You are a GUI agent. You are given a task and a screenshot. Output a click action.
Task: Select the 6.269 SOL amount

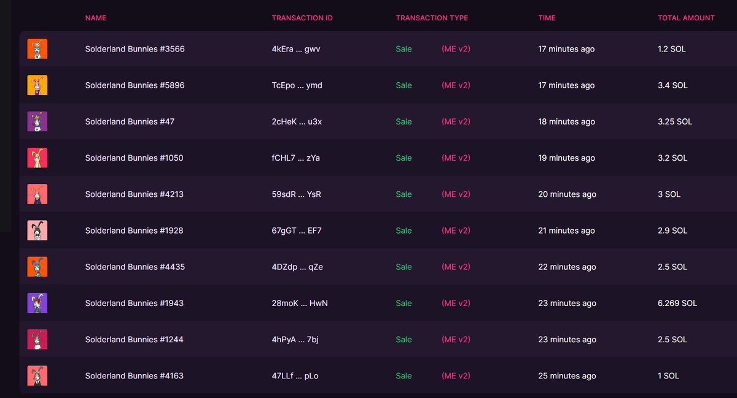[677, 303]
